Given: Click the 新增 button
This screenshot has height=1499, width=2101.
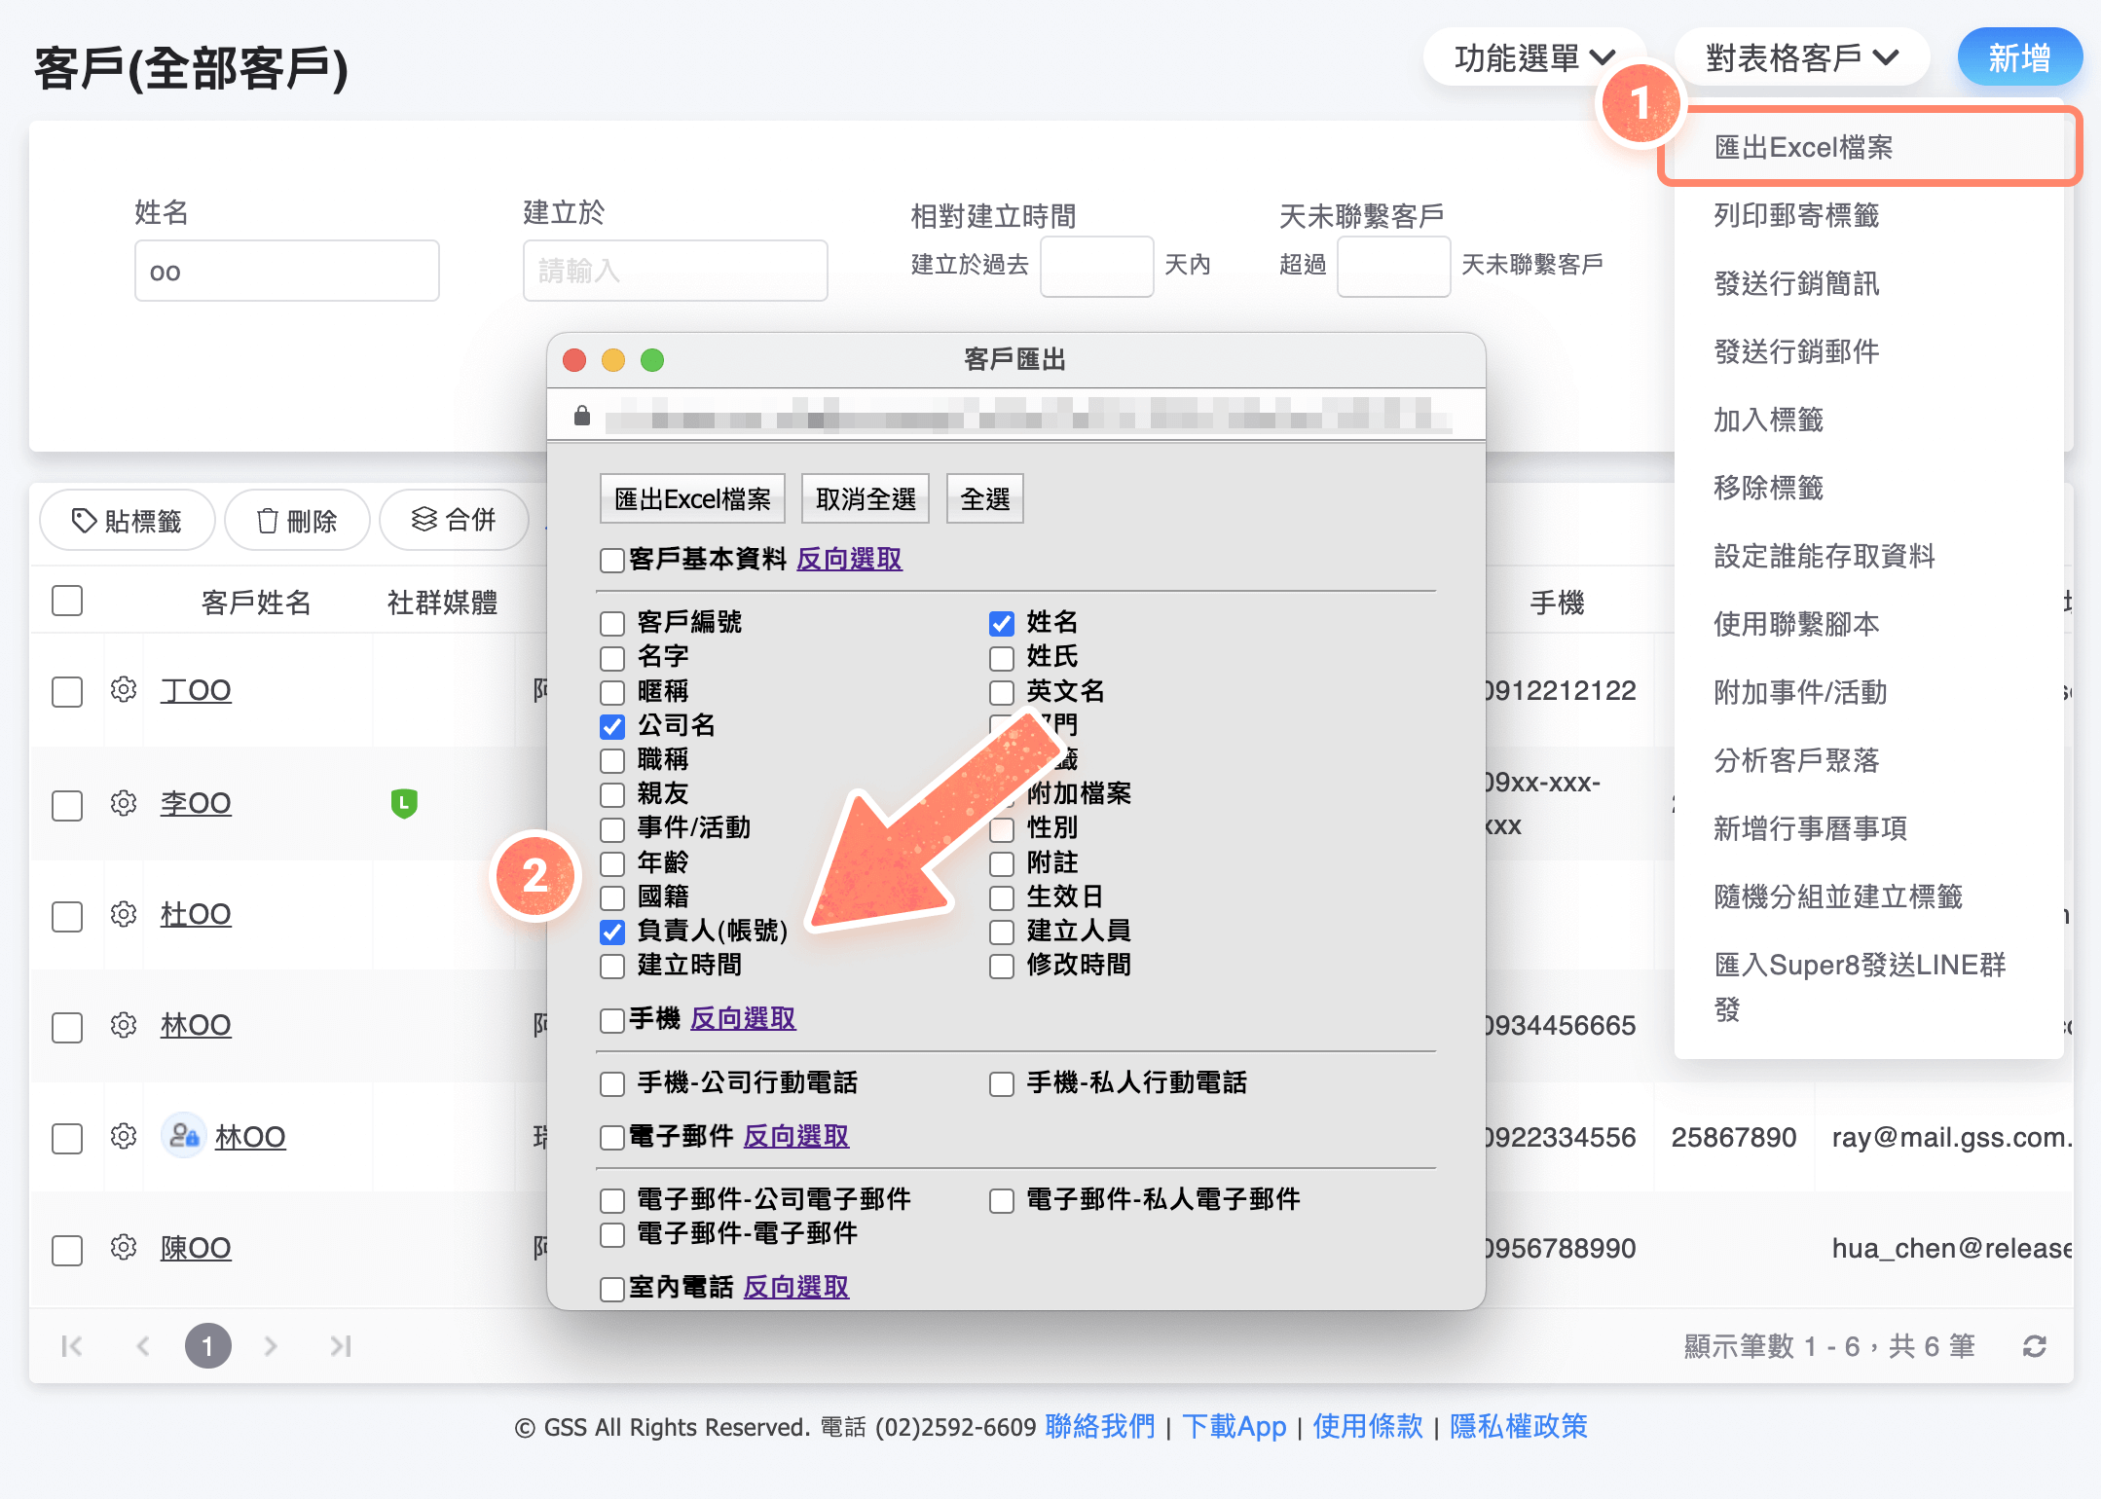Looking at the screenshot, I should 2019,58.
